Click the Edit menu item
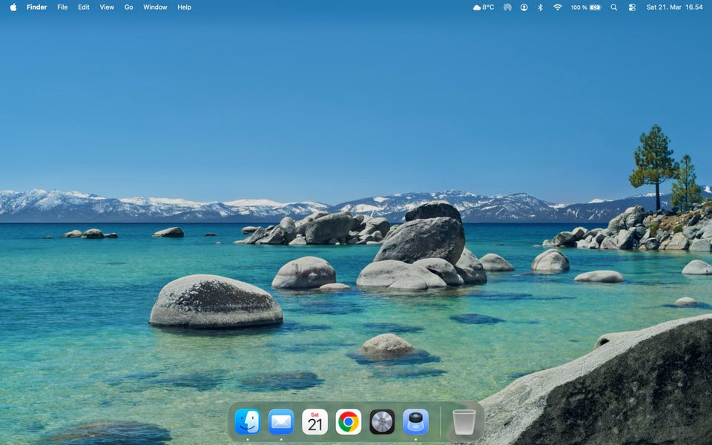Viewport: 712px width, 445px height. tap(84, 7)
